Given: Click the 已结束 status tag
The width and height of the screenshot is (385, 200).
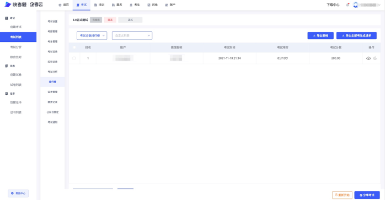Looking at the screenshot, I should (96, 20).
